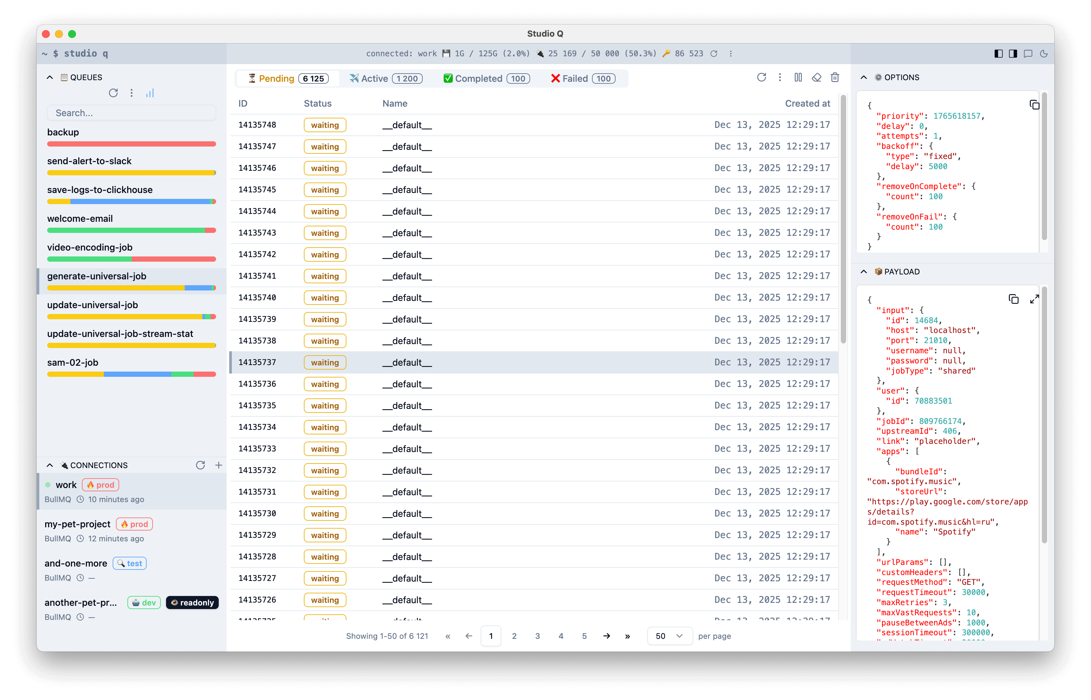Screen dimensions: 1091x700
Task: Toggle the right sidebar panel
Action: point(1012,53)
